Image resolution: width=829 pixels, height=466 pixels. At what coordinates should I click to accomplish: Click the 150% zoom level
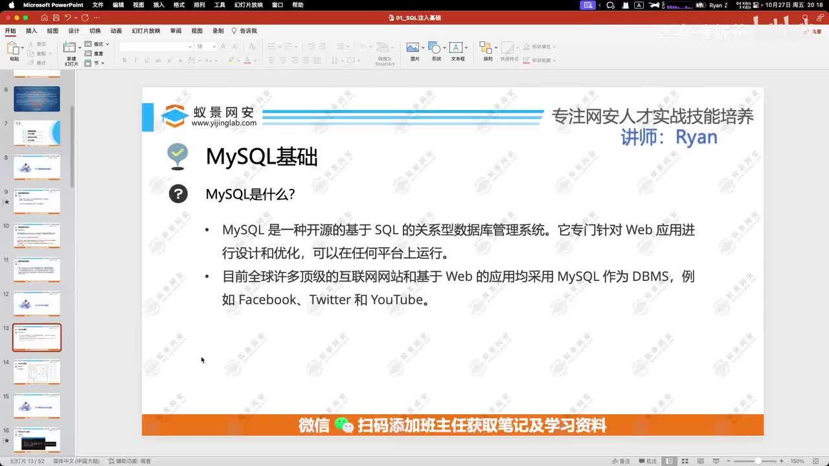pos(797,461)
